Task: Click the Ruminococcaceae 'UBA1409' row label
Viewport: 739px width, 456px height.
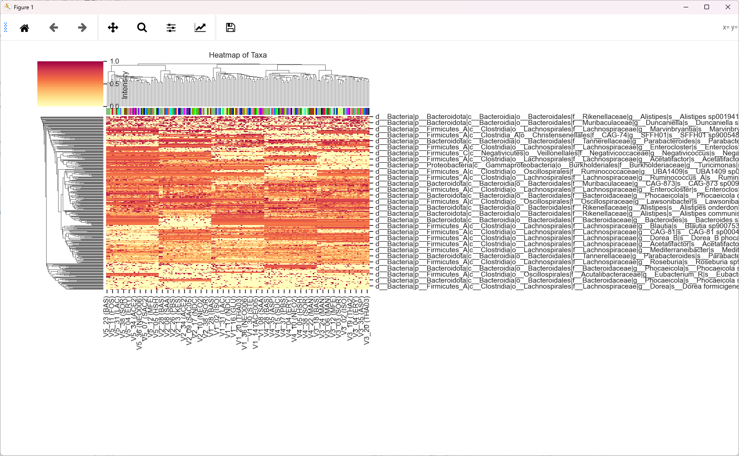Action: (557, 172)
